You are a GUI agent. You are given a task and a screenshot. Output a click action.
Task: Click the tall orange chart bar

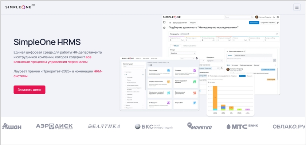pos(215,97)
